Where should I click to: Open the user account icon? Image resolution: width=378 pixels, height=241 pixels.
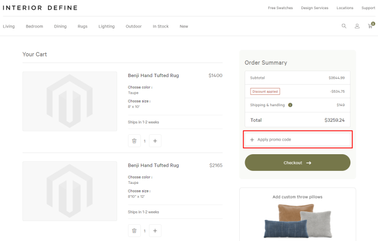[x=357, y=26]
